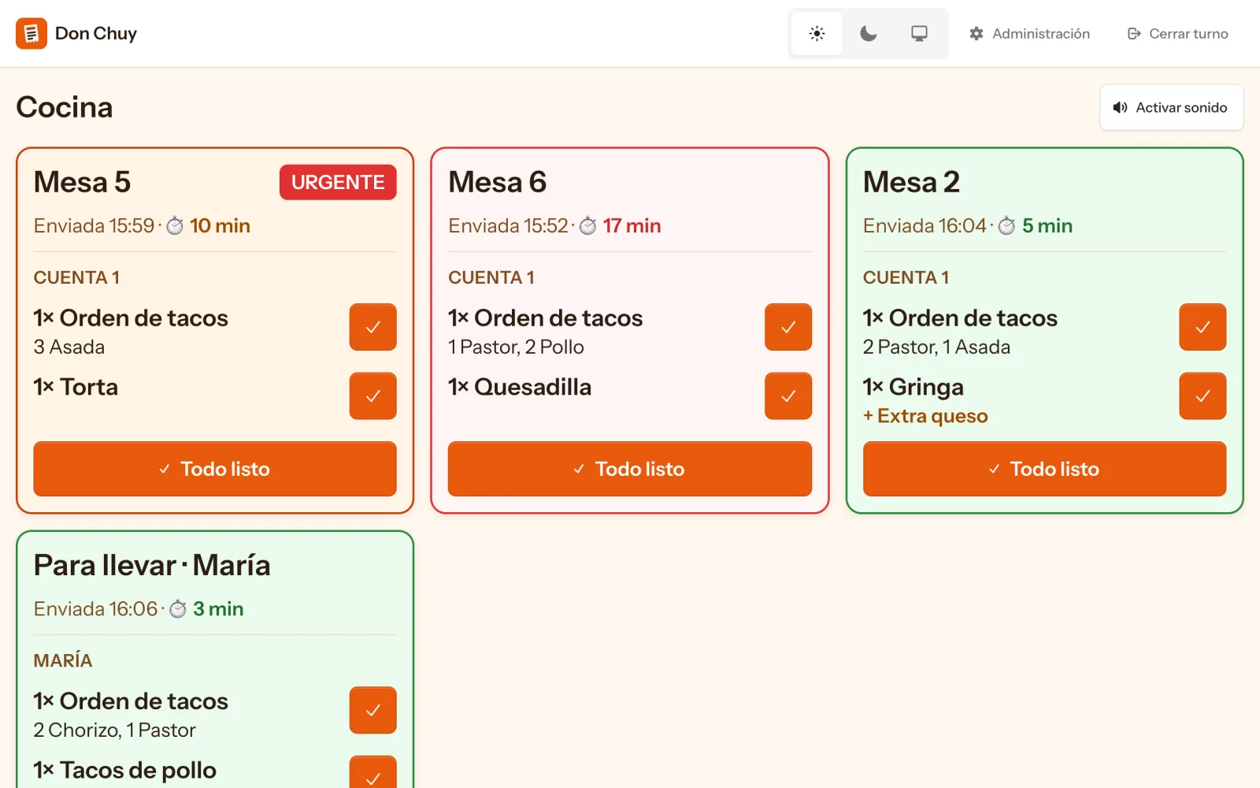Click Todo listo for Mesa 5

coord(215,469)
